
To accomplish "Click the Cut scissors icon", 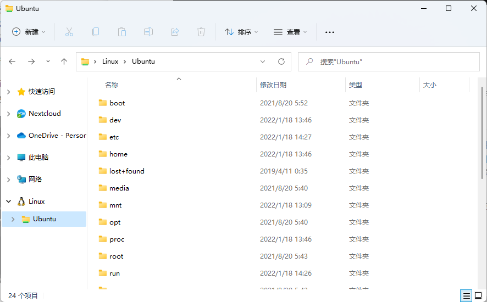I will 69,32.
